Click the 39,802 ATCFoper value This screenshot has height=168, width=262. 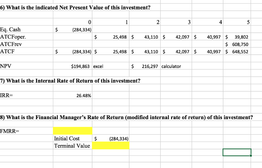tap(240, 37)
